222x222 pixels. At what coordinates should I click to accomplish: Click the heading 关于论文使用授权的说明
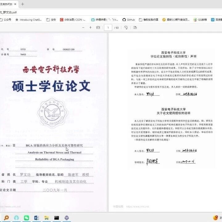coord(173,113)
